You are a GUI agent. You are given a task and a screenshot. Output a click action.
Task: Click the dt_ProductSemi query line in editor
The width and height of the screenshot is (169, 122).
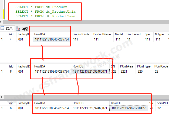pyautogui.click(x=45, y=16)
